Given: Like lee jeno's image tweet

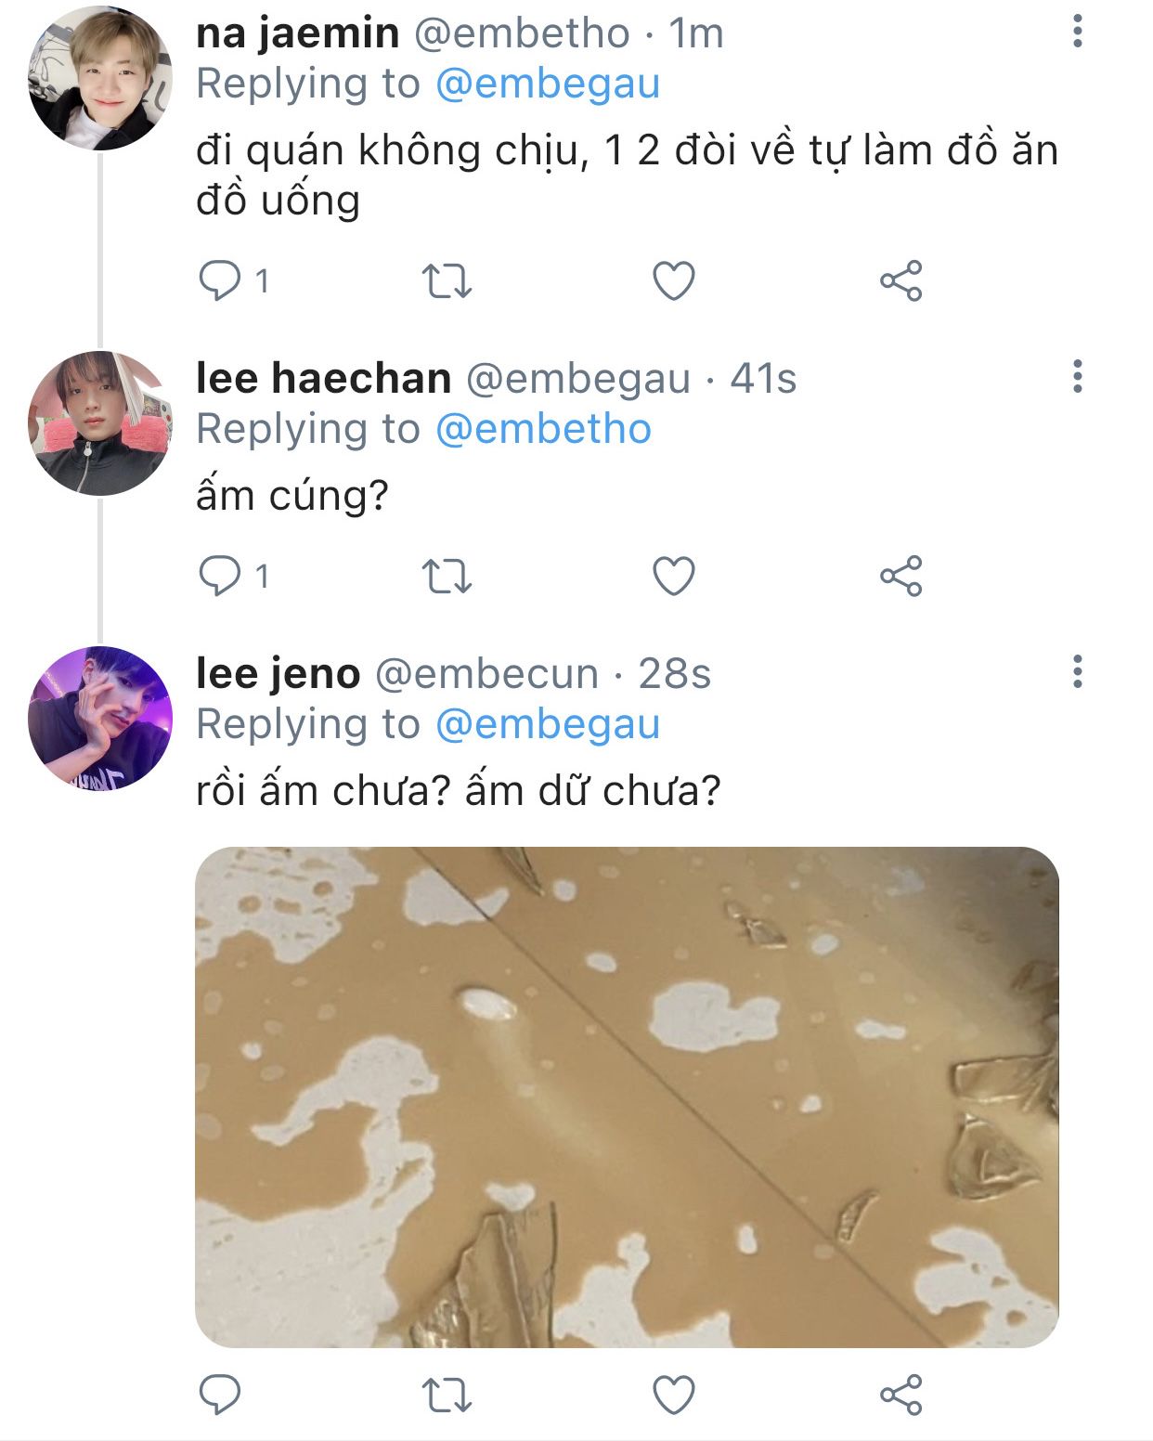Looking at the screenshot, I should tap(674, 1395).
